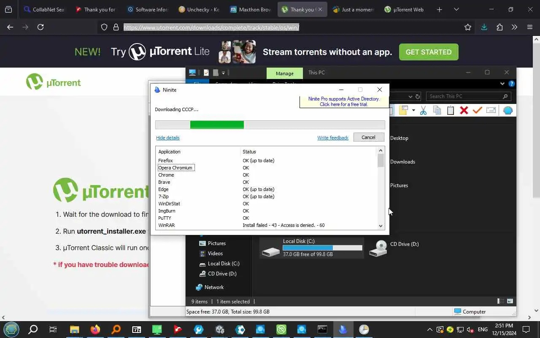Click the Local Disk (C:) usage bar
This screenshot has height=338, width=540.
[x=322, y=248]
